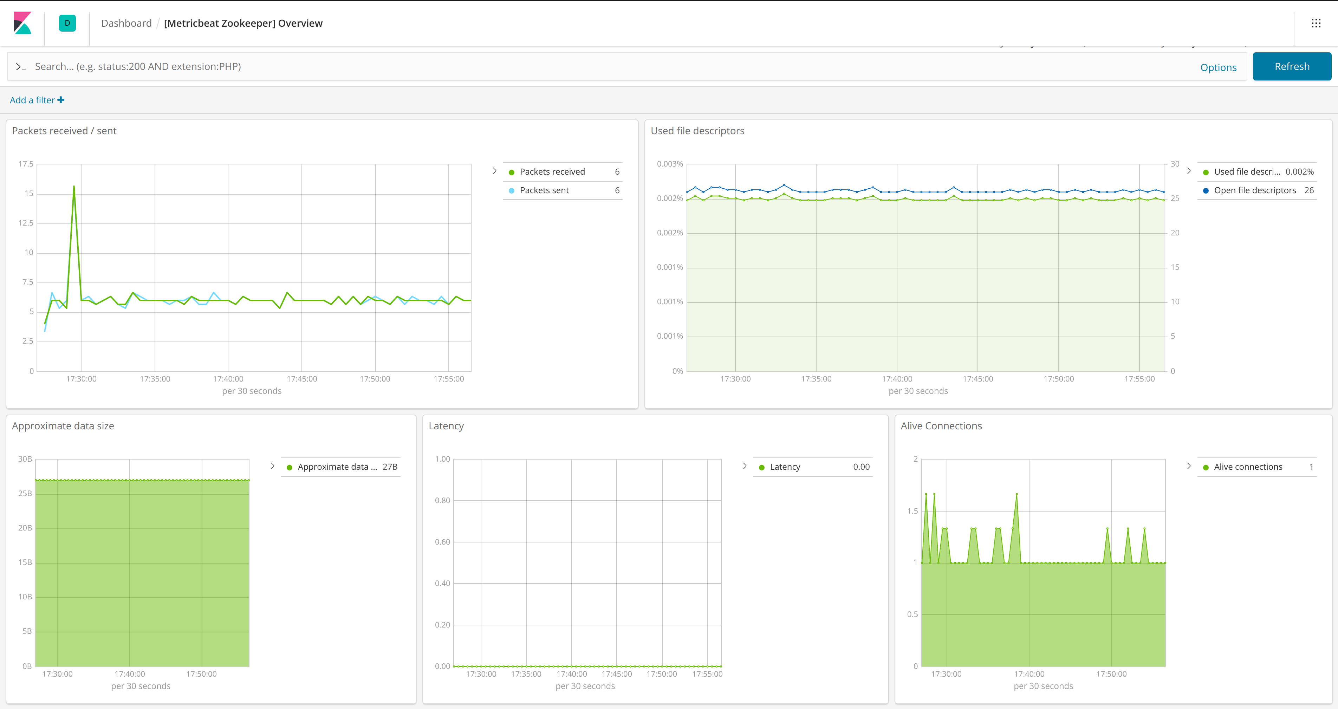Toggle the Alive connections legend series
Image resolution: width=1338 pixels, height=709 pixels.
(x=1248, y=467)
